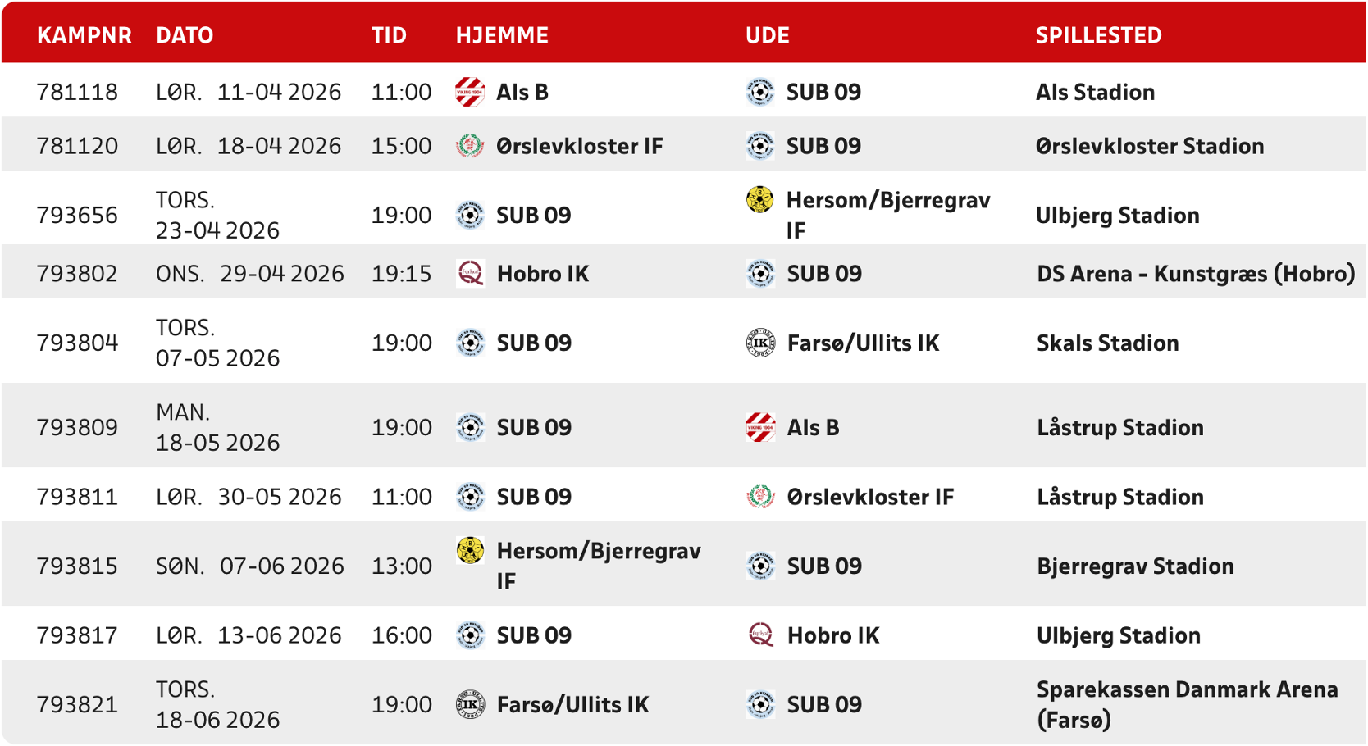Click the SPILLESTED column header

[1098, 35]
